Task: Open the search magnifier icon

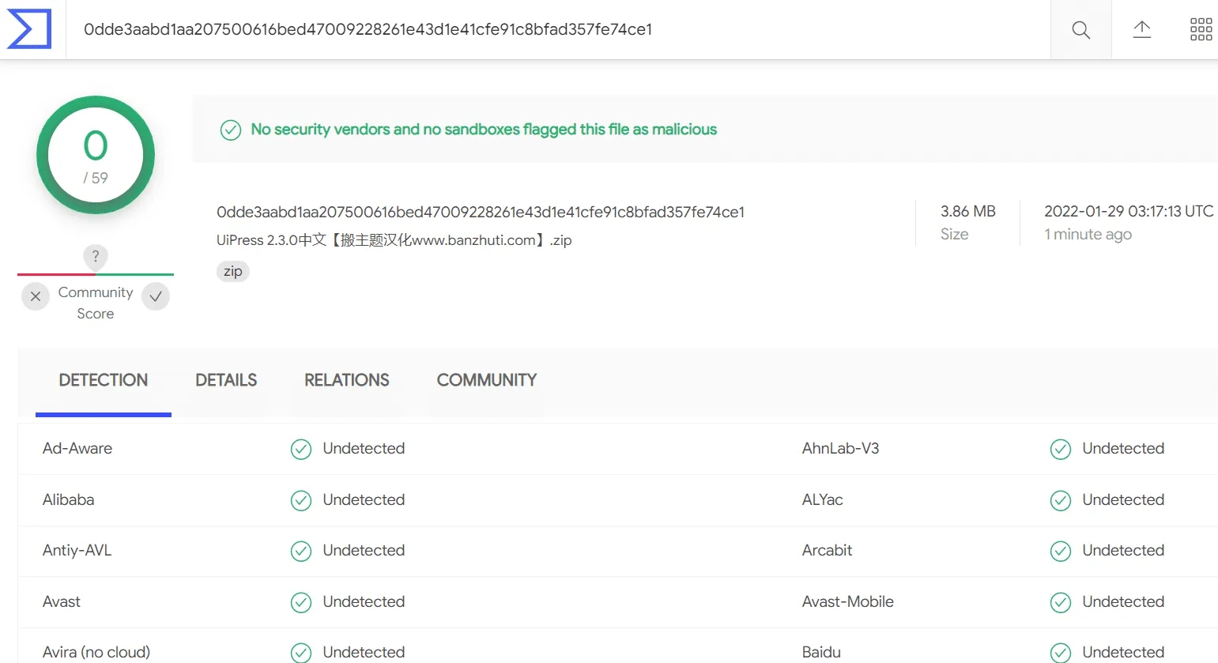Action: (1080, 30)
